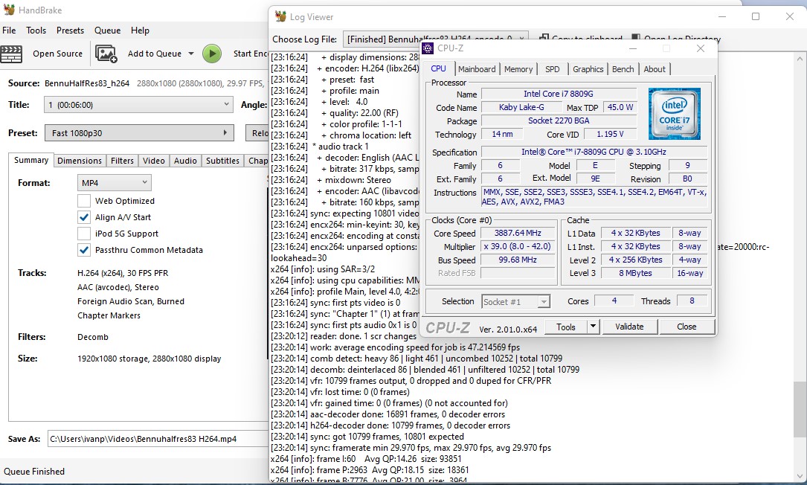807x485 pixels.
Task: Click the Open Source button label
Action: pos(58,54)
